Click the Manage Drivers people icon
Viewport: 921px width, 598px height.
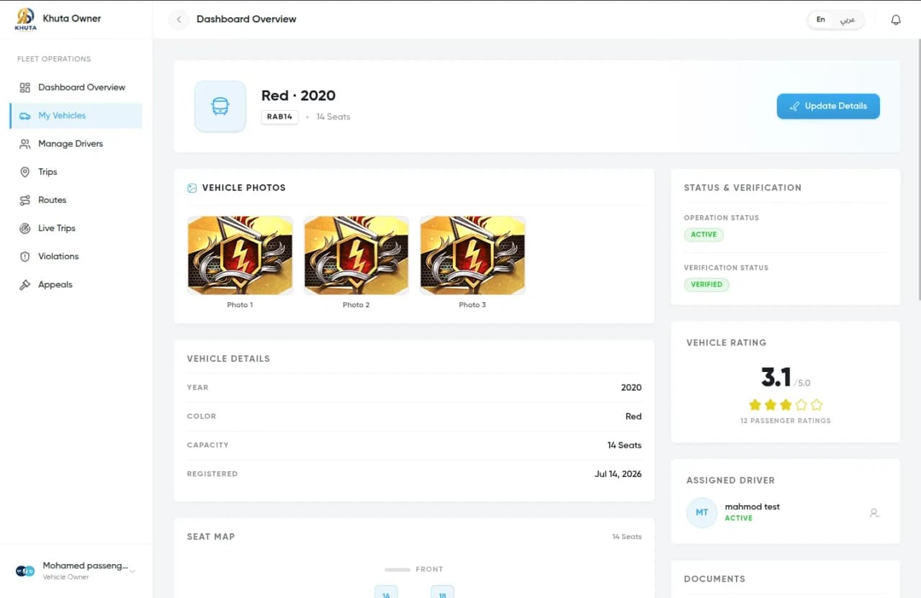(25, 144)
